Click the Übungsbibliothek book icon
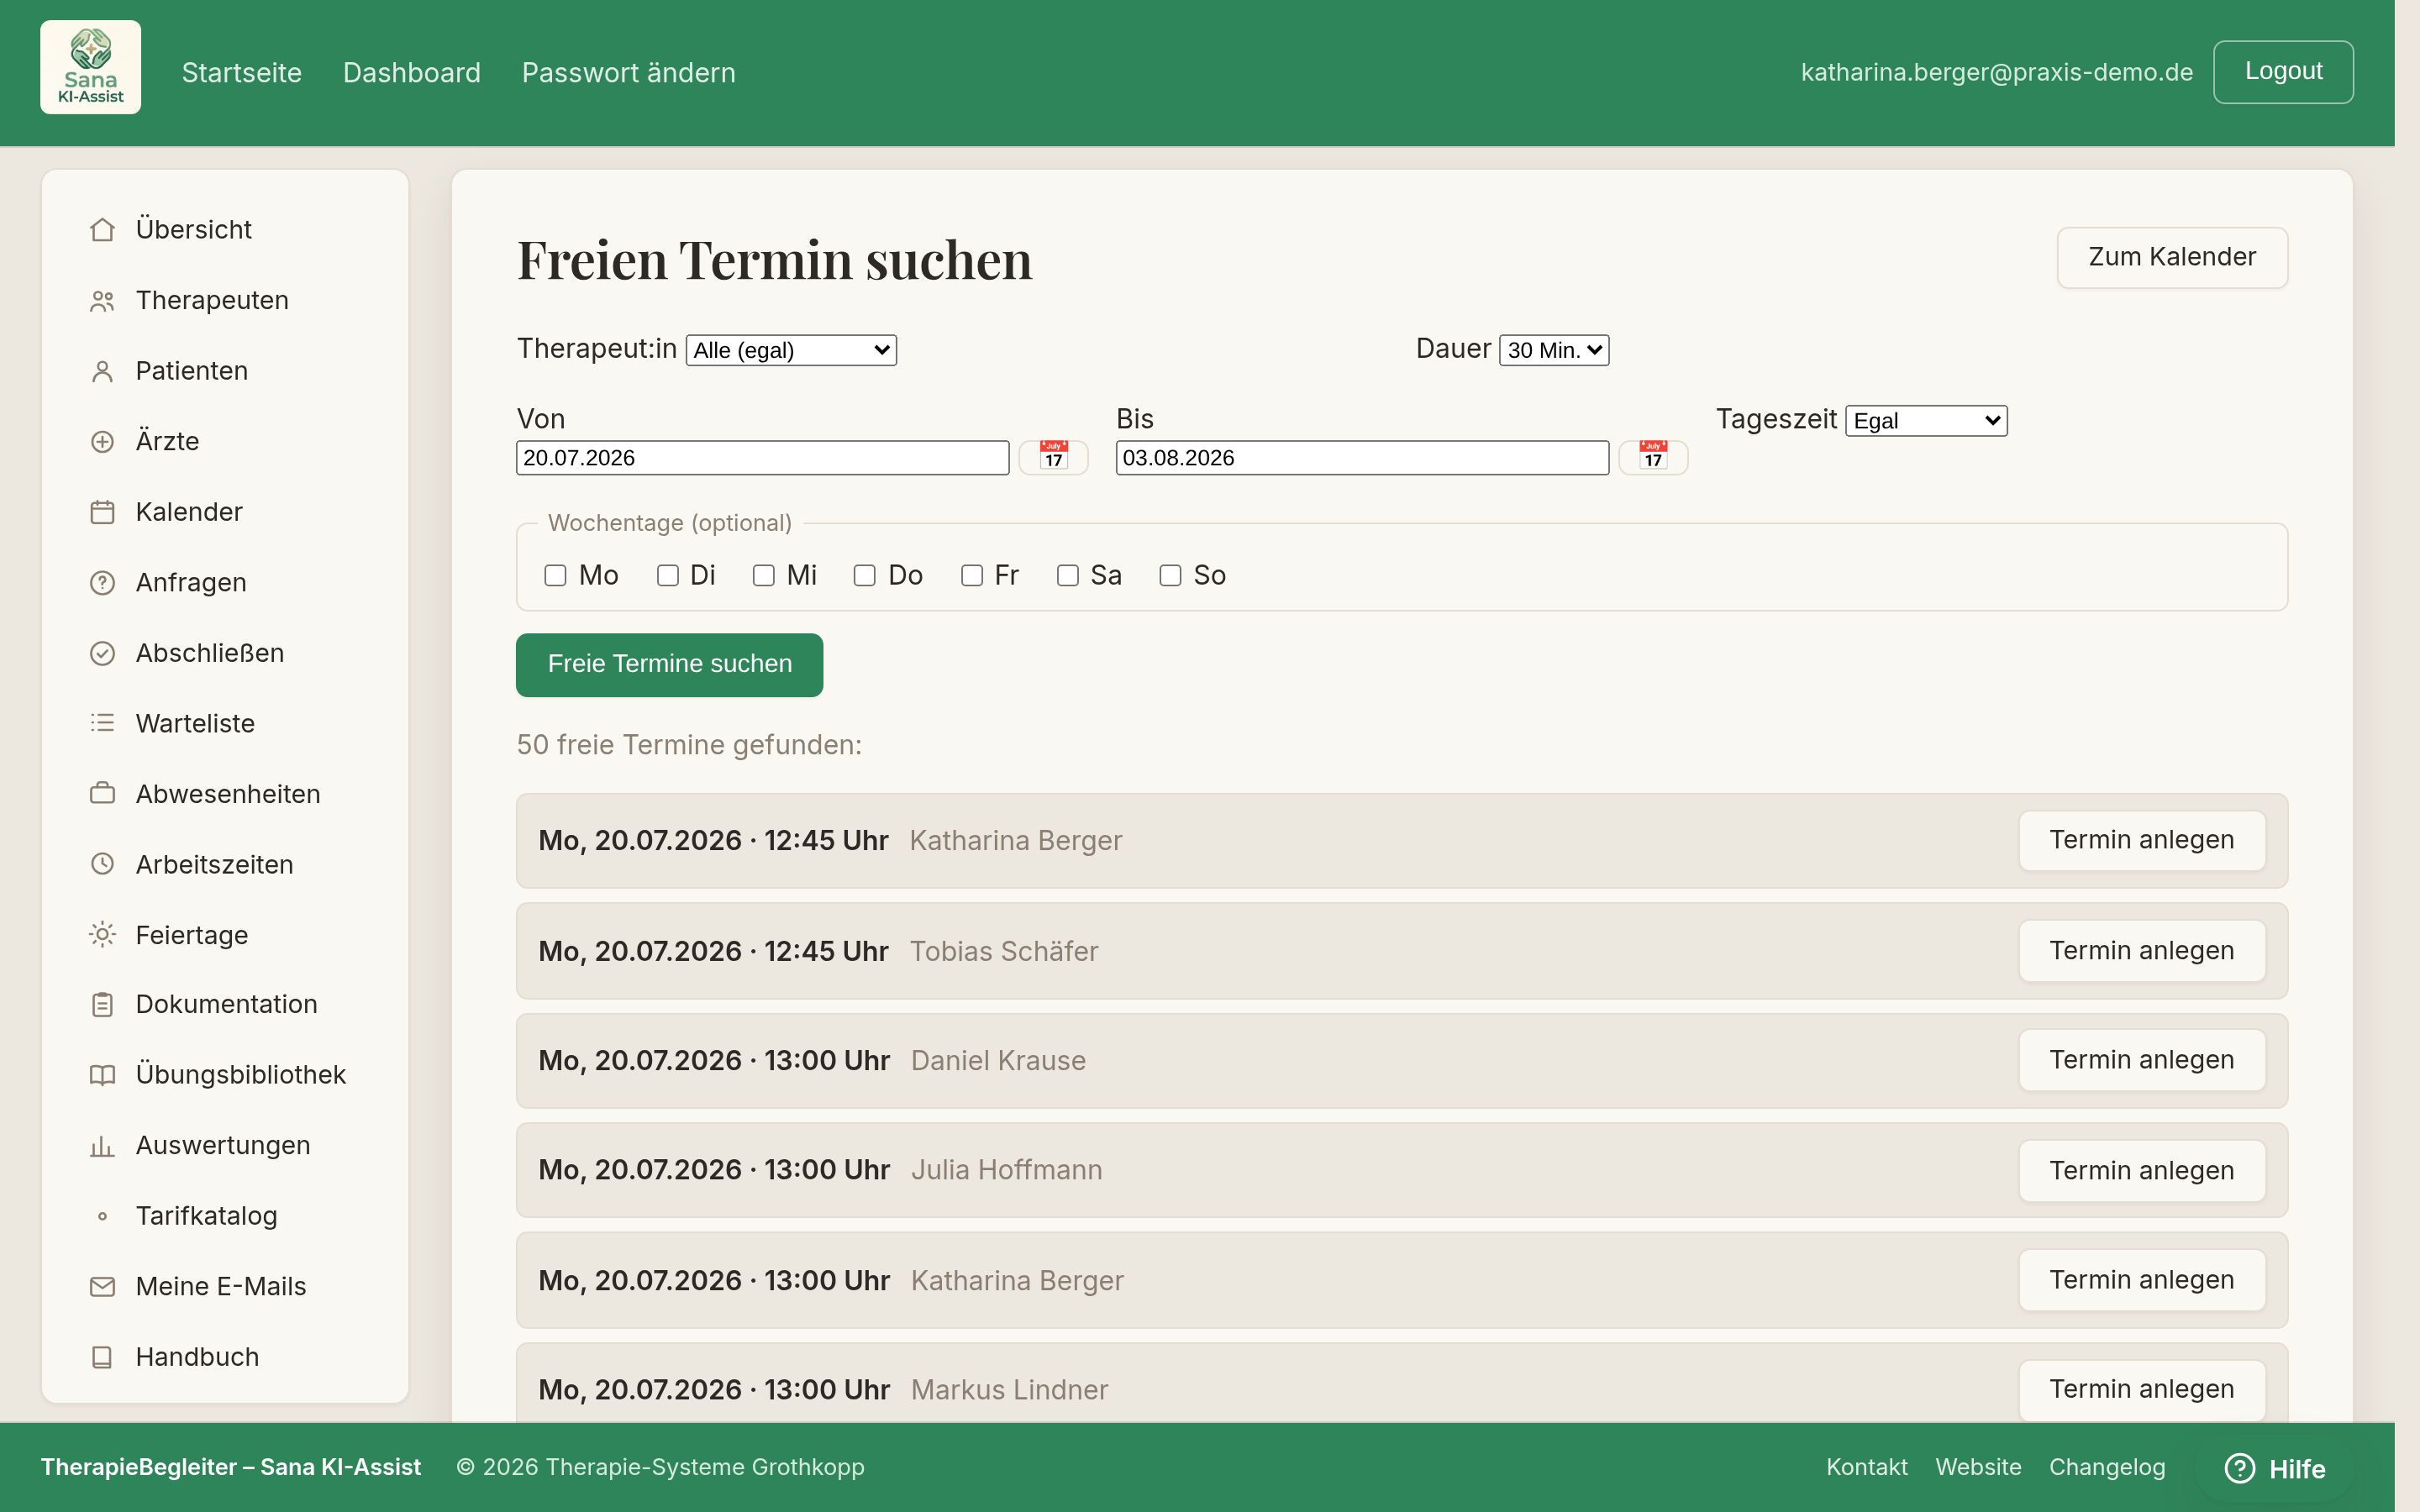 102,1075
